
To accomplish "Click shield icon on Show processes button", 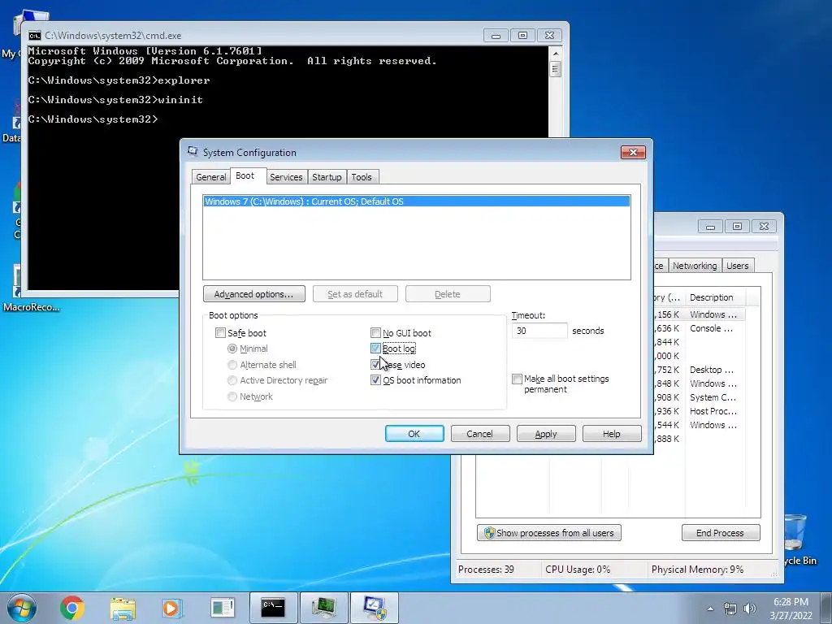I will (x=489, y=533).
